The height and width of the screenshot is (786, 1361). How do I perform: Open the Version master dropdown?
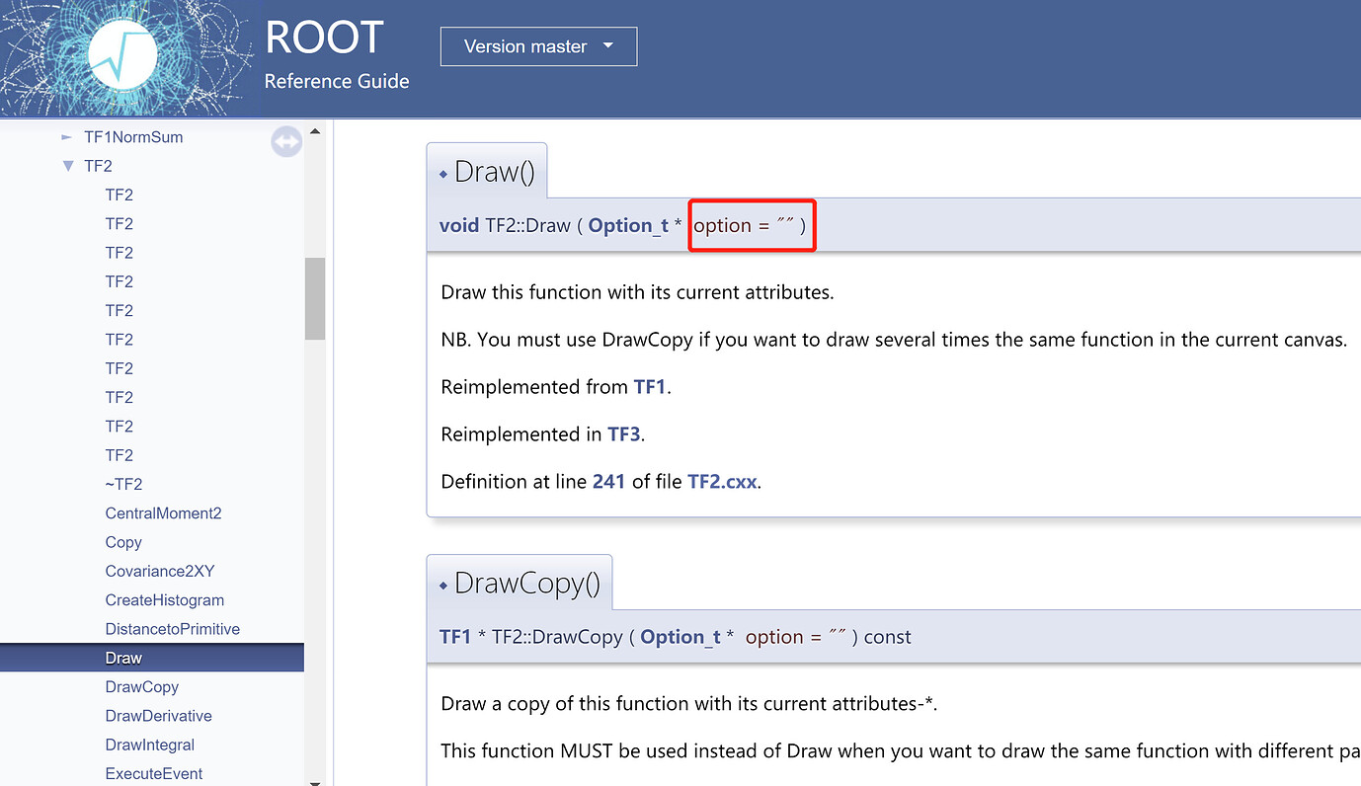(538, 46)
